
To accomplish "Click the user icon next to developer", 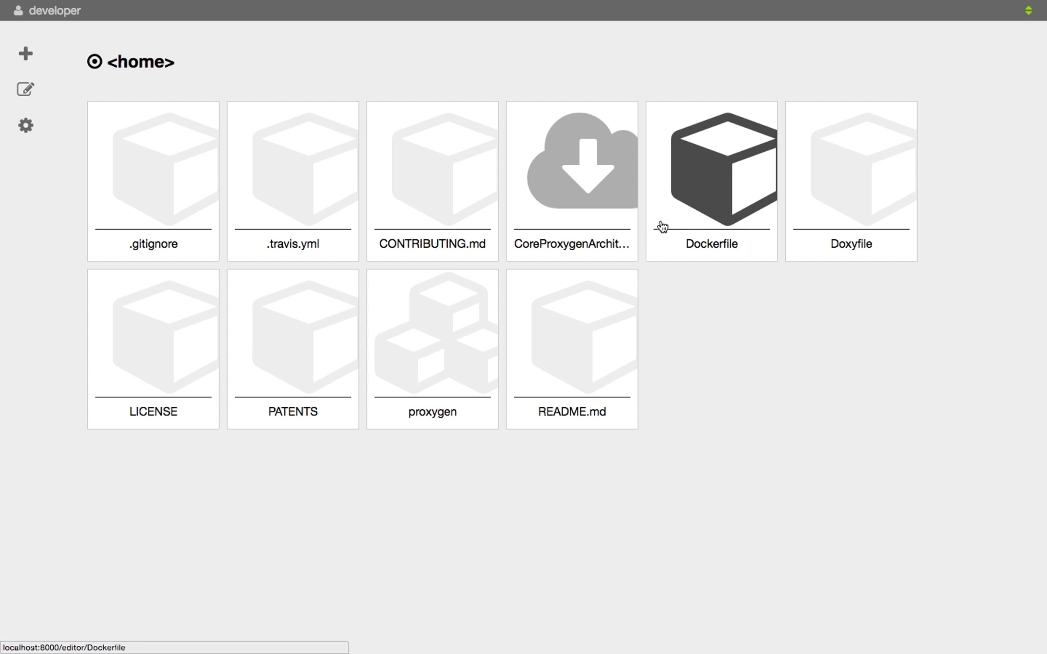I will click(x=18, y=10).
